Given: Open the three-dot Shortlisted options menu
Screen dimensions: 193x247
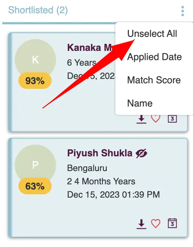Looking at the screenshot, I should (183, 11).
